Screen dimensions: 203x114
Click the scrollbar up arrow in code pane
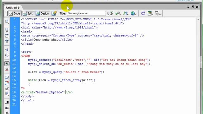click(x=198, y=20)
